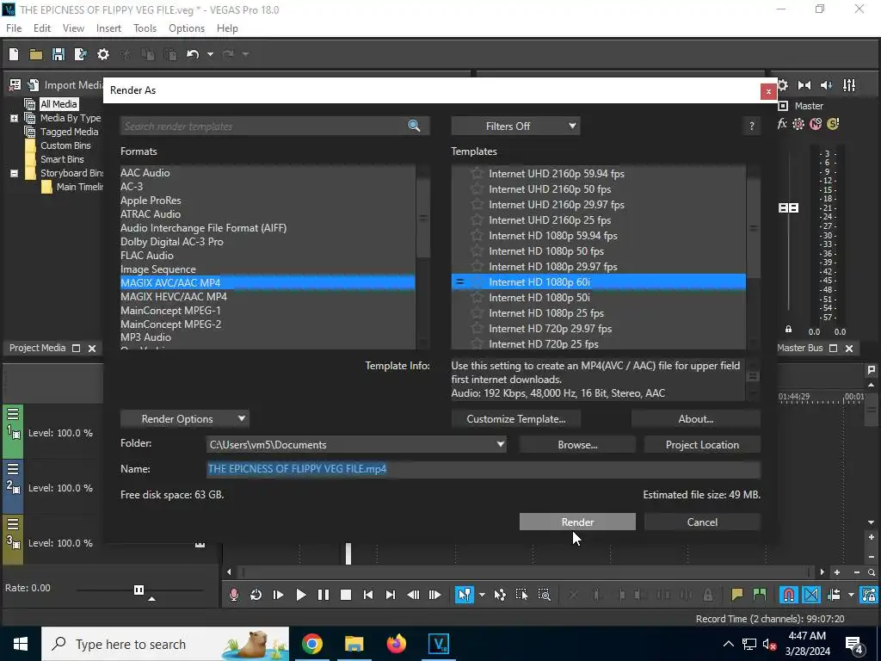Go to the end of the timeline
The height and width of the screenshot is (661, 881).
[x=391, y=595]
